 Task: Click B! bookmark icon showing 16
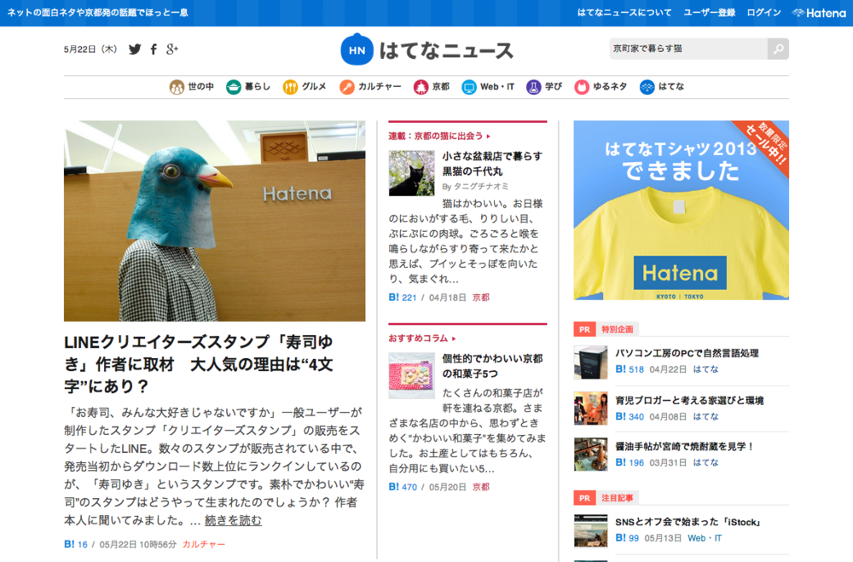[69, 544]
